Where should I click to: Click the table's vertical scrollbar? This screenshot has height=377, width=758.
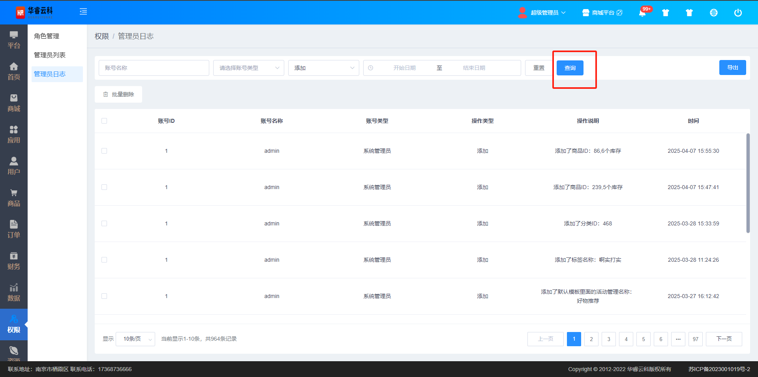[748, 183]
